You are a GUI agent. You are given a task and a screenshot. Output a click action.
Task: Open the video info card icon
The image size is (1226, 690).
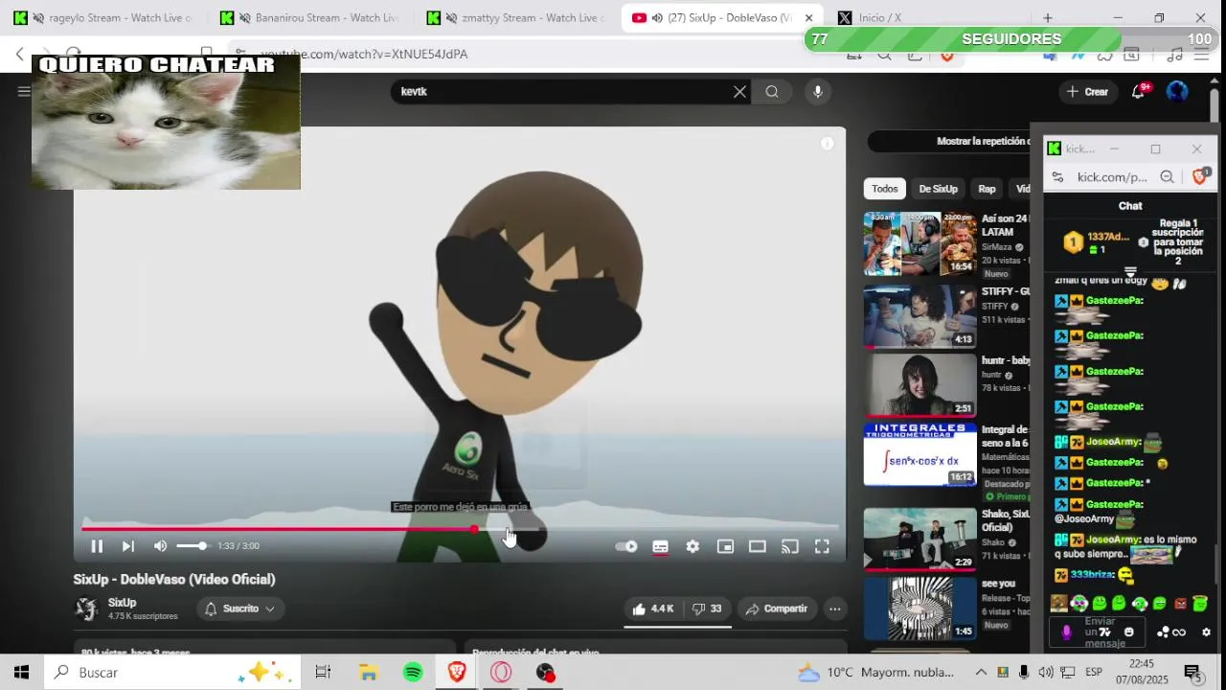coord(828,144)
